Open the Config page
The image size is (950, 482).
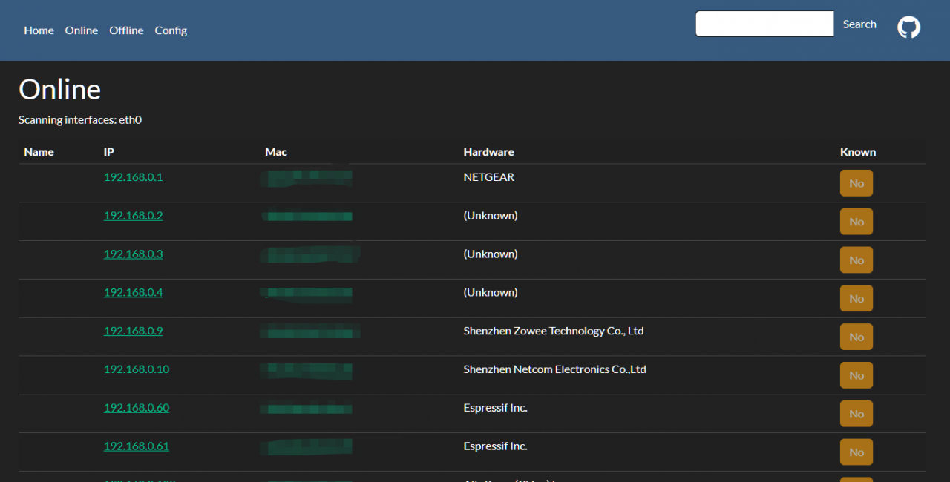pos(171,30)
